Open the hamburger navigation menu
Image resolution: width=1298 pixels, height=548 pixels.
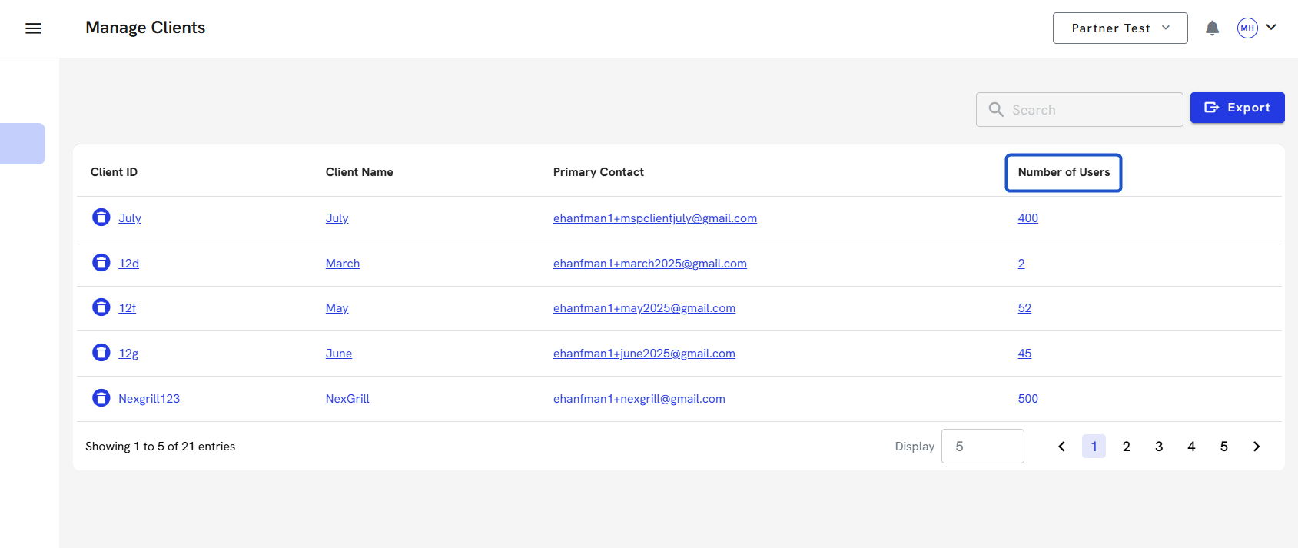[33, 28]
